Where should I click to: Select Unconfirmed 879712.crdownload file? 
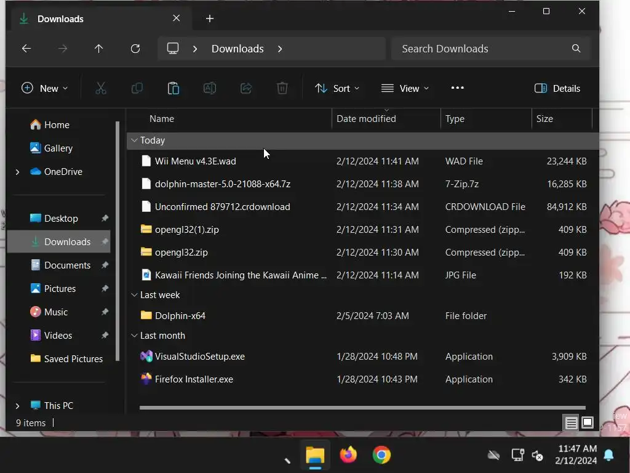point(362,207)
